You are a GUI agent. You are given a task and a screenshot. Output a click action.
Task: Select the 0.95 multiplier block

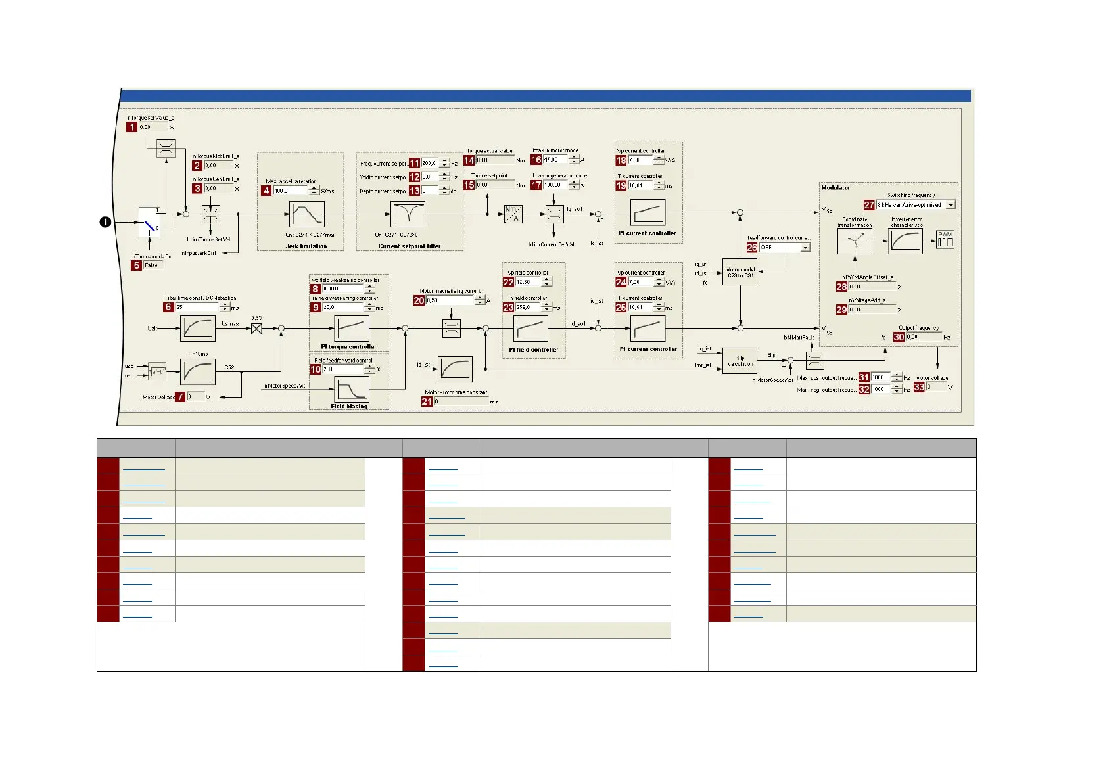coord(256,329)
